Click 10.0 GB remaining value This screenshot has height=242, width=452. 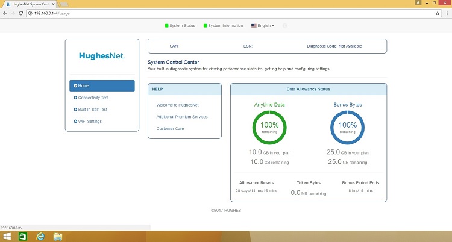coord(269,161)
